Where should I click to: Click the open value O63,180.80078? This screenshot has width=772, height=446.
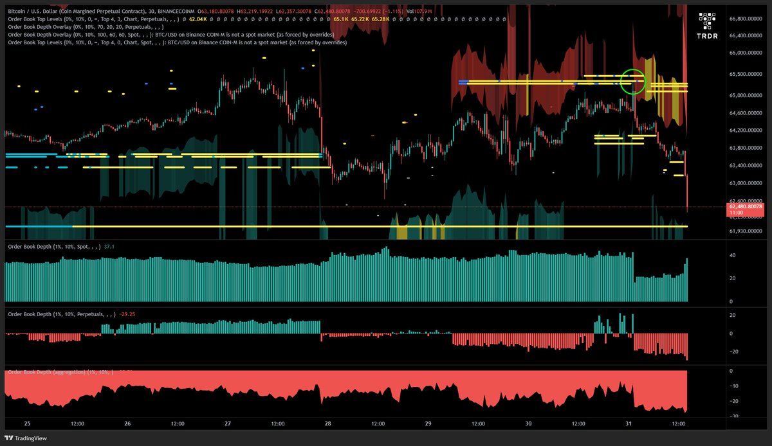tap(216, 12)
